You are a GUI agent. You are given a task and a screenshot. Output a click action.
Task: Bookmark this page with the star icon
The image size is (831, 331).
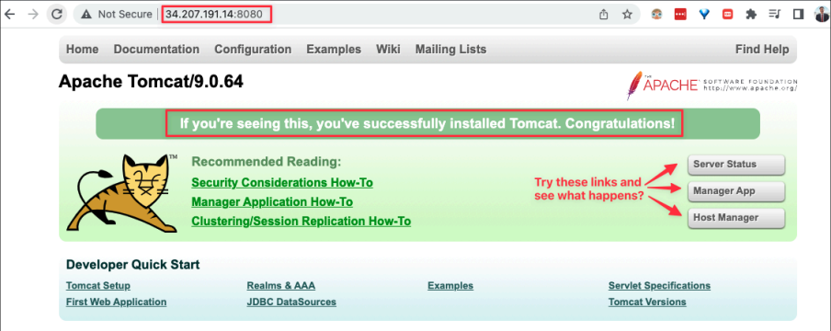click(627, 15)
